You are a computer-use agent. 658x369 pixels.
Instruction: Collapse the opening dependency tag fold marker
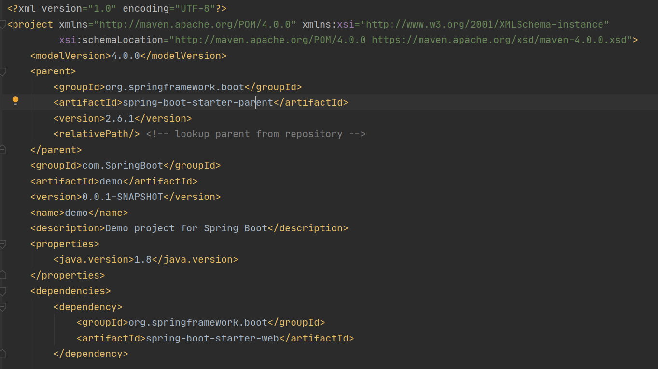click(2, 307)
